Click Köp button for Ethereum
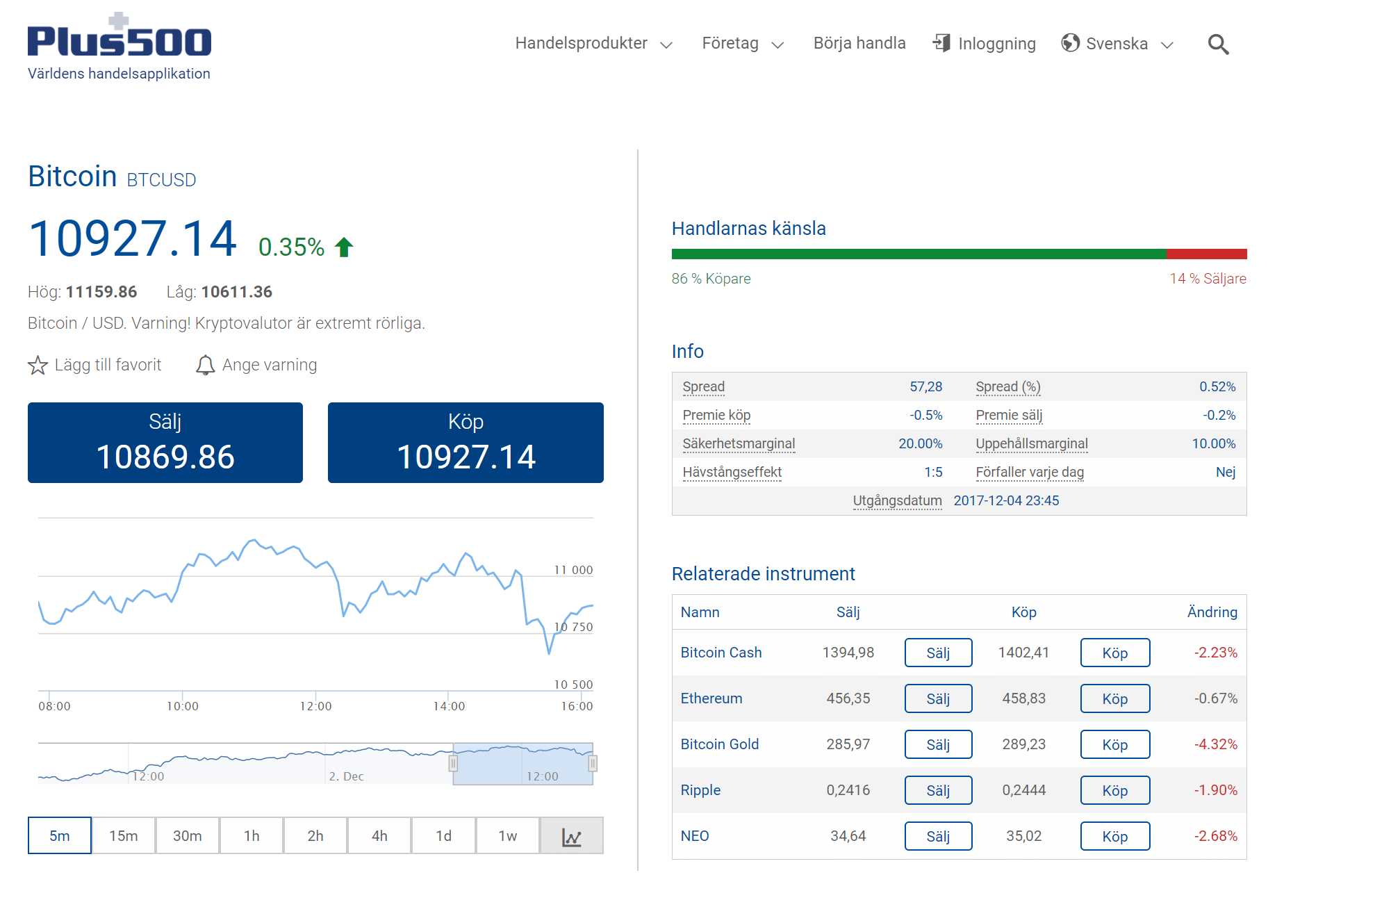Screen dimensions: 1375x900 point(1114,698)
